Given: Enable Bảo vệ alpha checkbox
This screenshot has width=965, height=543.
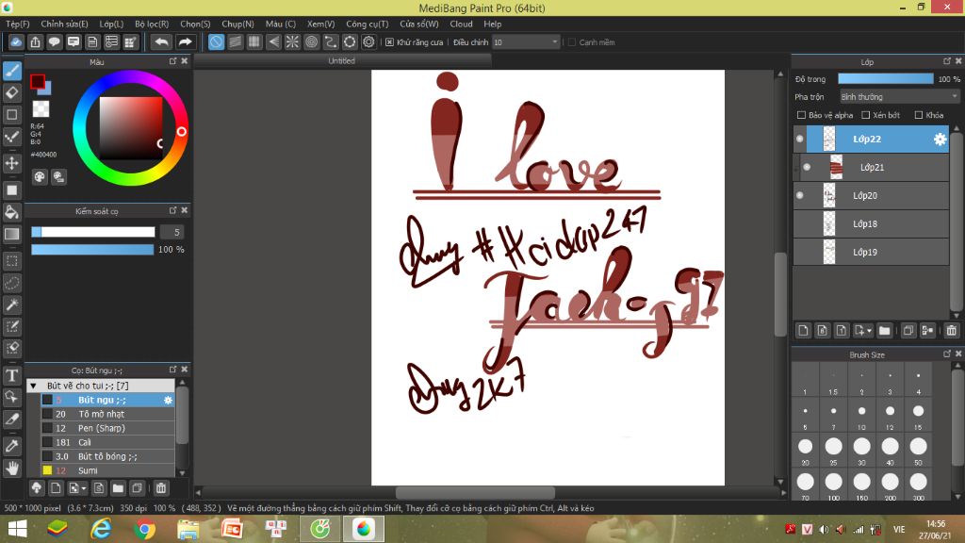Looking at the screenshot, I should (x=801, y=115).
